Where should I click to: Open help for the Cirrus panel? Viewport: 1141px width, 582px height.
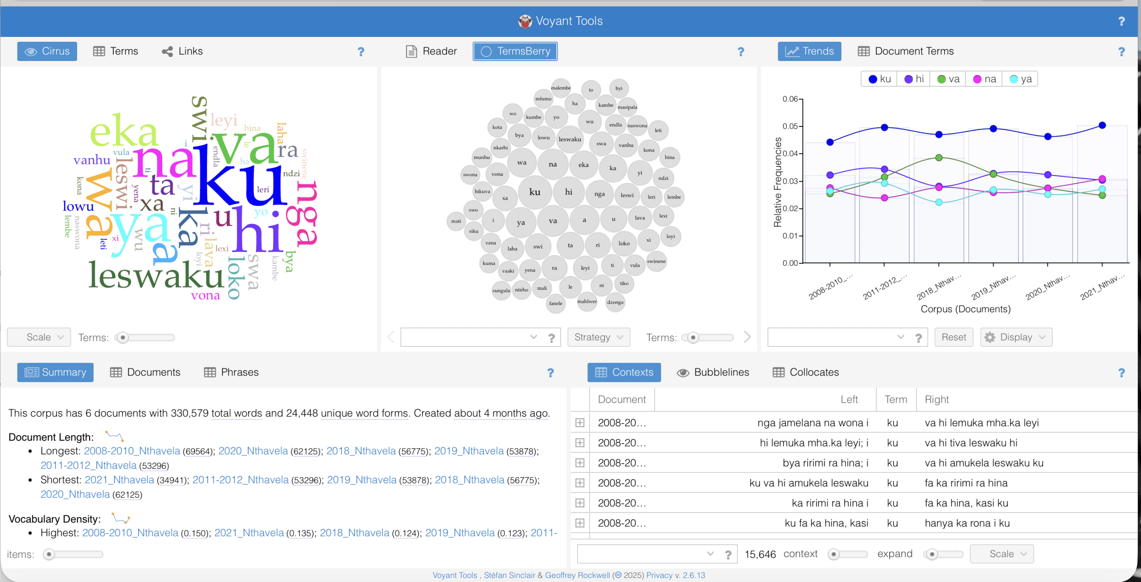(361, 52)
